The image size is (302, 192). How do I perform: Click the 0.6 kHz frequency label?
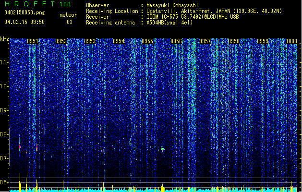4,182
